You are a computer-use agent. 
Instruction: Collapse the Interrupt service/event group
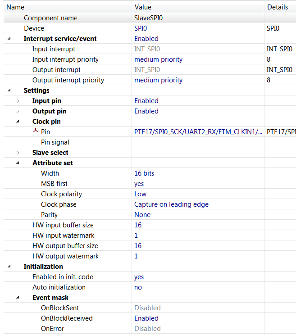[9, 39]
